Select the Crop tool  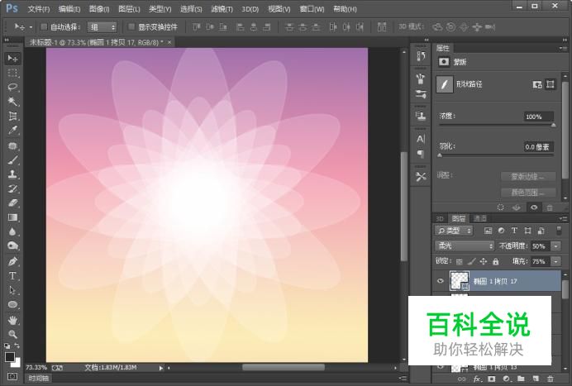[12, 116]
